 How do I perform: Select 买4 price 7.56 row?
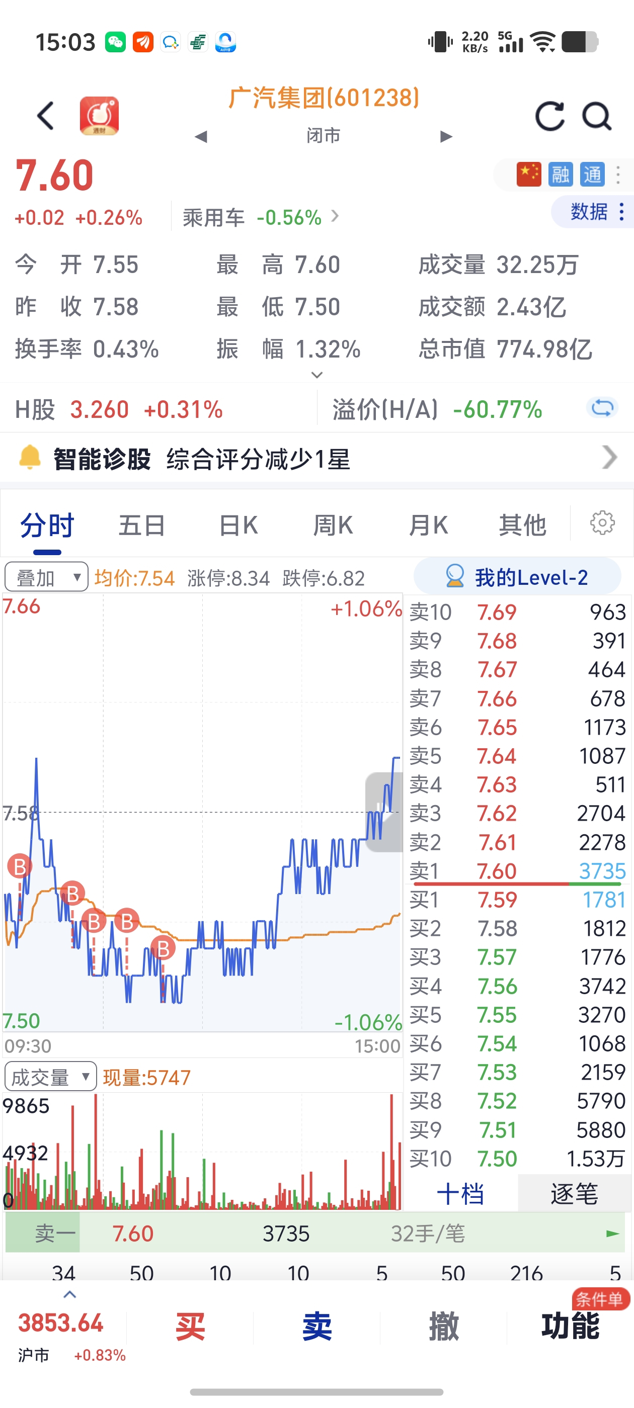tap(517, 986)
